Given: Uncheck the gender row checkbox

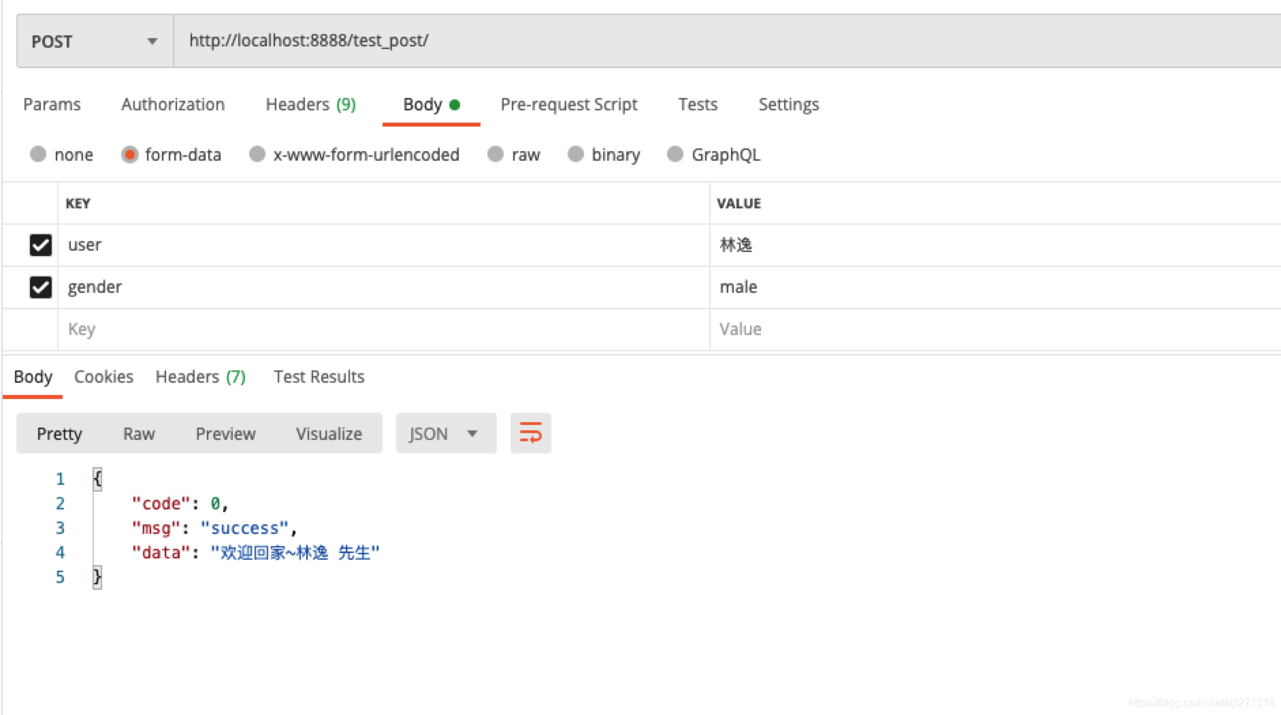Looking at the screenshot, I should click(41, 287).
